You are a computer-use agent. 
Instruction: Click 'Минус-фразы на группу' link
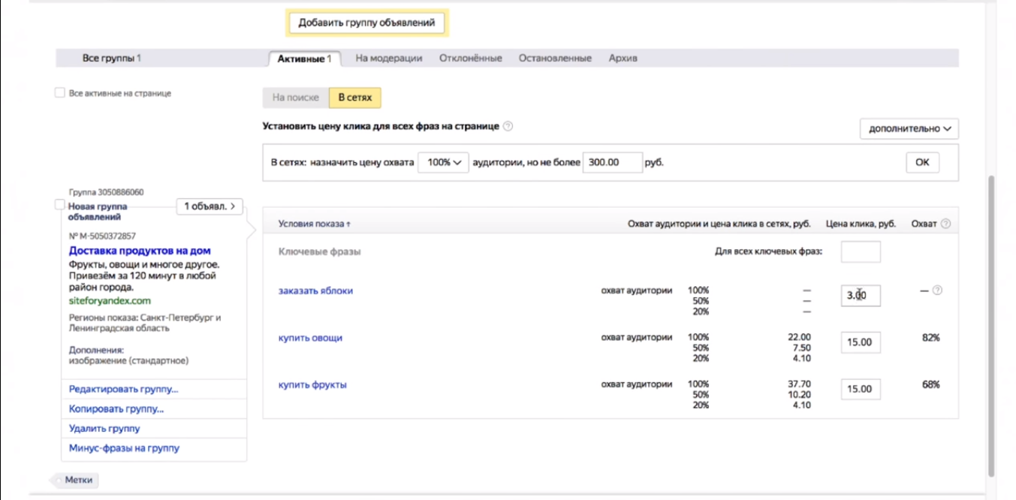[124, 448]
